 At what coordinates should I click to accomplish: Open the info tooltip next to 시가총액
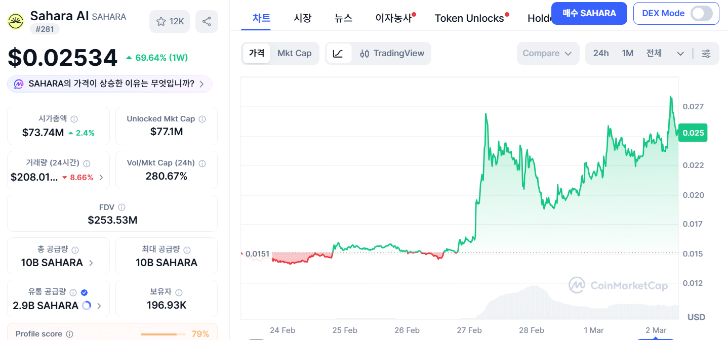click(x=74, y=119)
